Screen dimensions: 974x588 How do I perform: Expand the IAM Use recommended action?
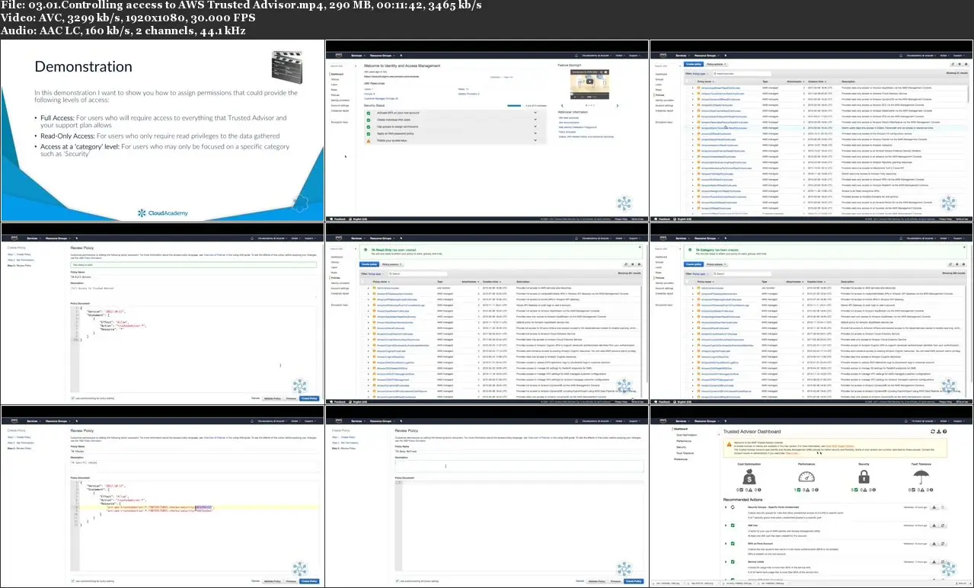point(724,525)
